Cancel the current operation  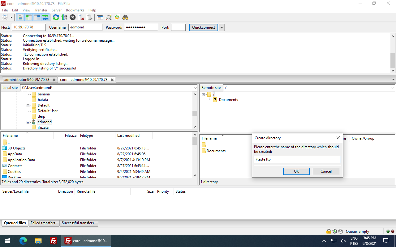[72, 17]
